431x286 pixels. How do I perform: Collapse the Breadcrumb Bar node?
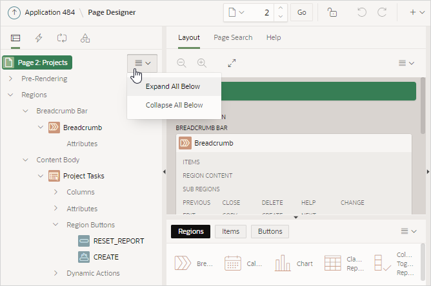click(x=25, y=111)
